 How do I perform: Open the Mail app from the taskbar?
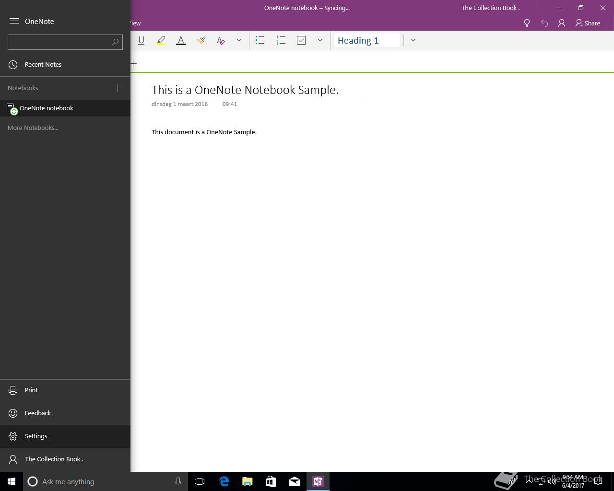295,481
